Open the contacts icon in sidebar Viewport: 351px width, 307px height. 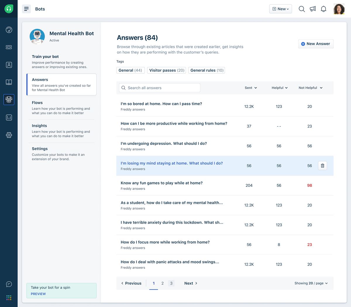[9, 65]
